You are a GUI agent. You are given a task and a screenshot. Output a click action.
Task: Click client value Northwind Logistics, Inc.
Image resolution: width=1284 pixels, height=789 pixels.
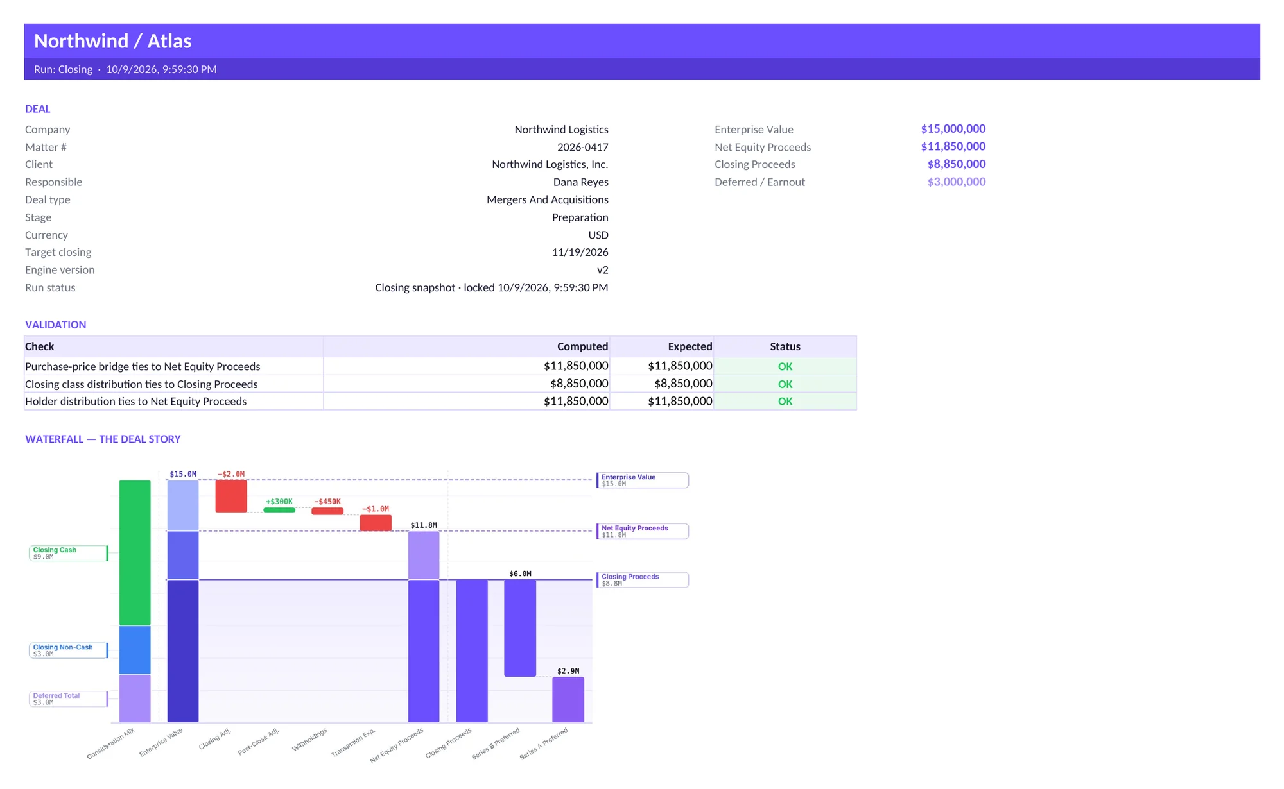coord(550,164)
